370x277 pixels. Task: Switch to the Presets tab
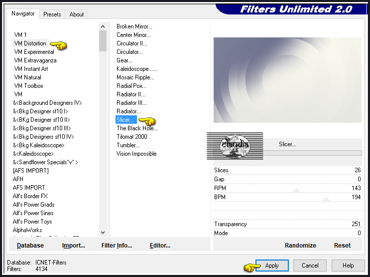tap(52, 14)
